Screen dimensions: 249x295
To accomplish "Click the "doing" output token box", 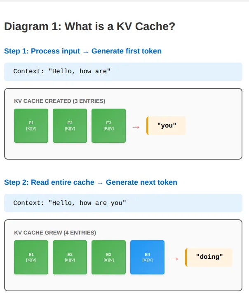I will [x=209, y=257].
